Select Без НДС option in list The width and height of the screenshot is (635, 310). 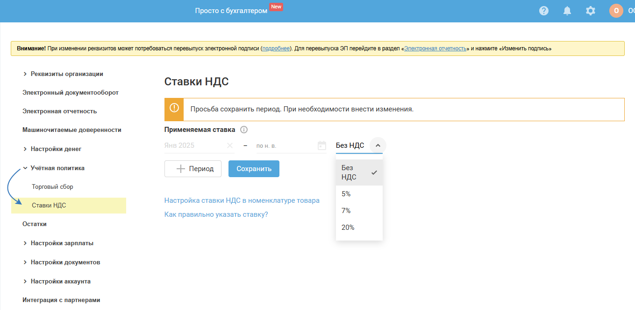[x=359, y=172]
